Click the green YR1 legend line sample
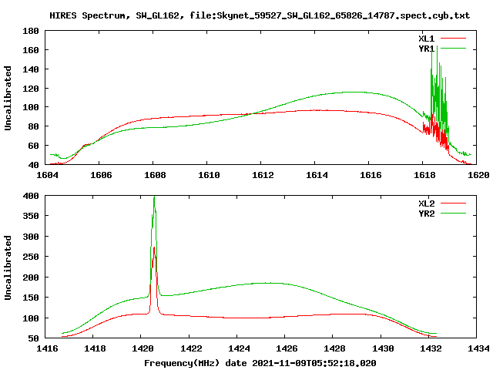Screen dimensions: 493x370 pyautogui.click(x=453, y=49)
